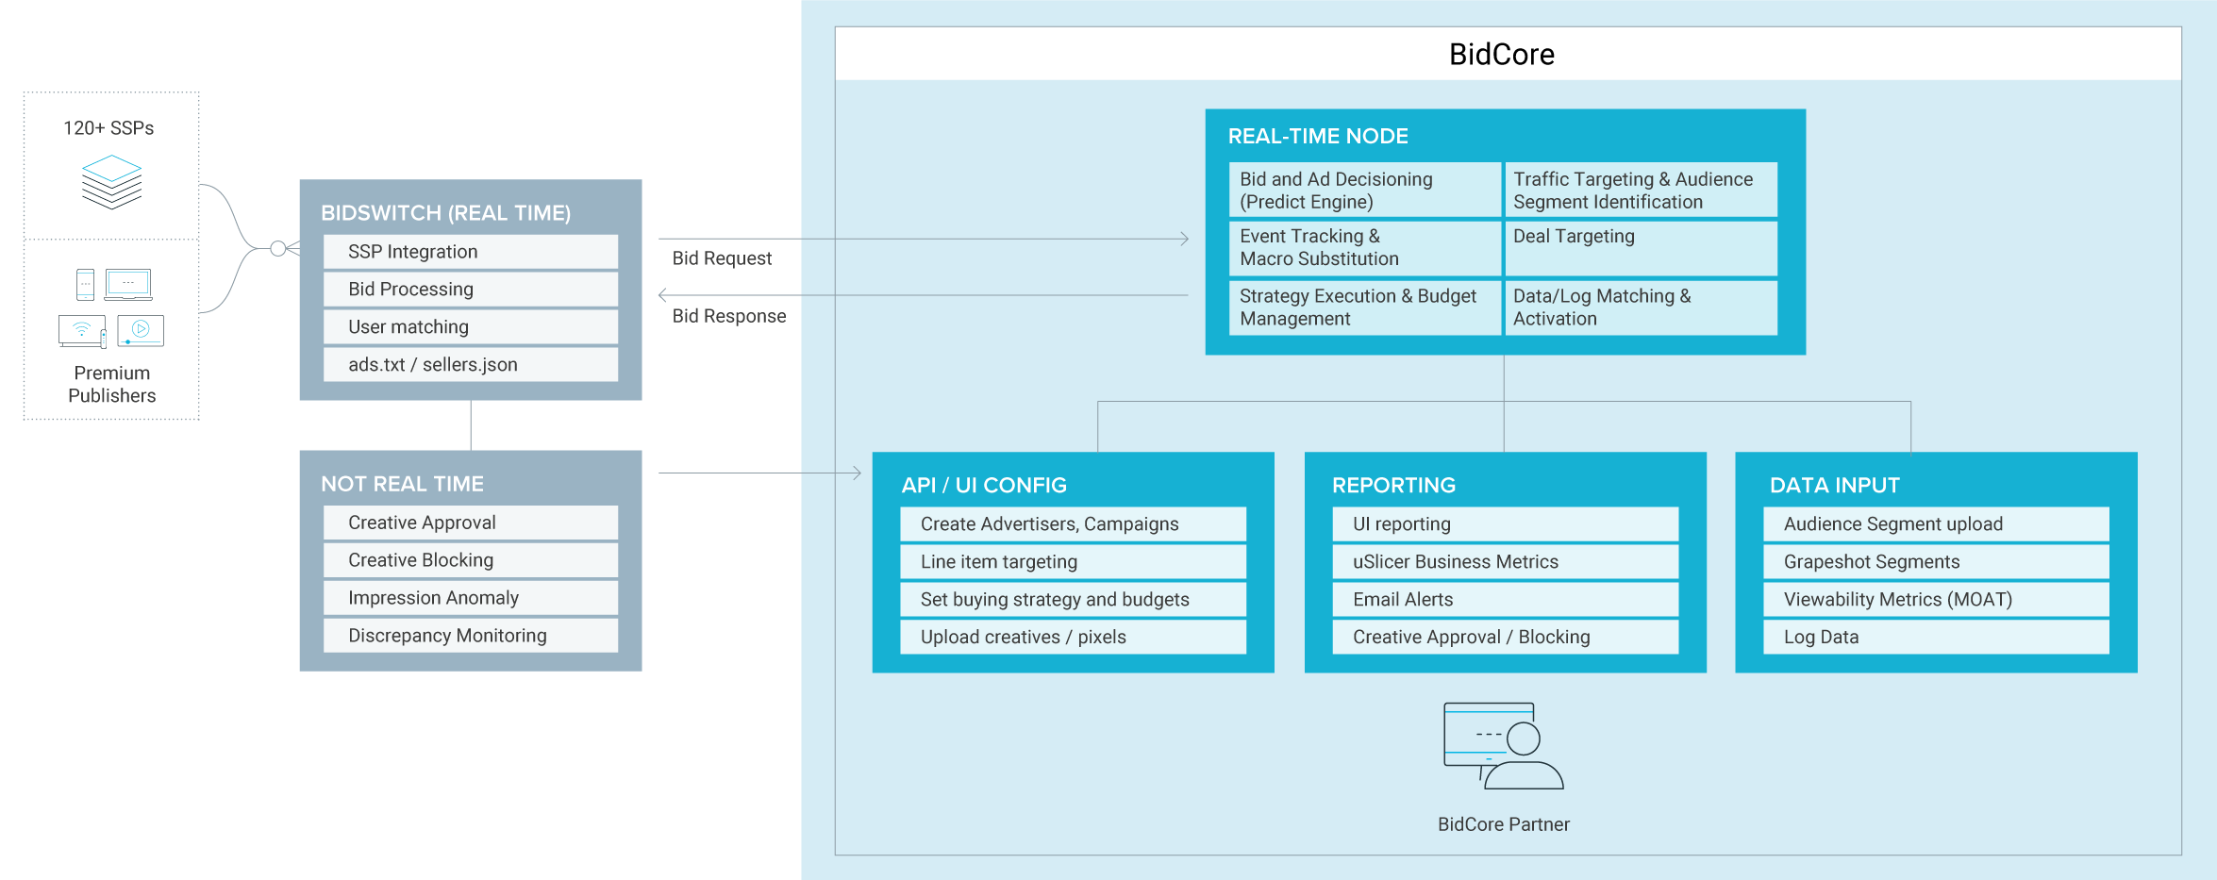Click the BidCore title
The image size is (2217, 880).
click(x=1502, y=54)
